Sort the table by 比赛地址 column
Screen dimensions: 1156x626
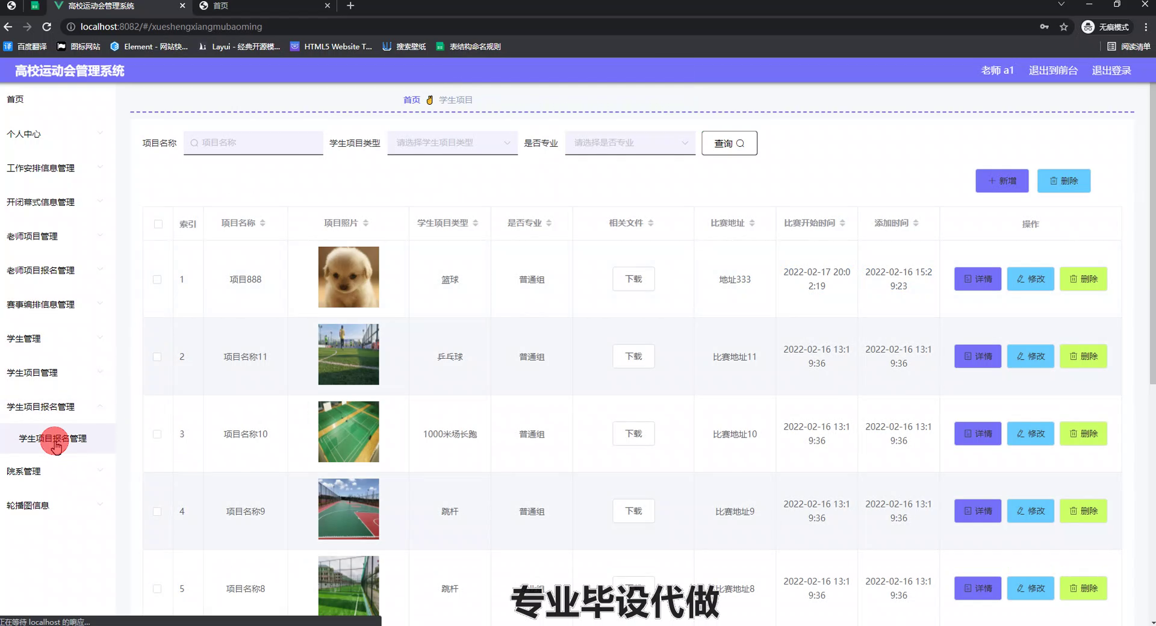pos(752,223)
